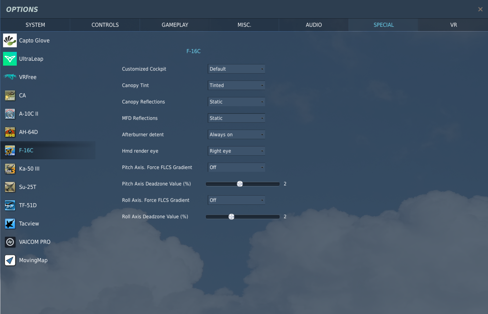Screen dimensions: 488x314
Task: Close the Options window
Action: coord(480,9)
